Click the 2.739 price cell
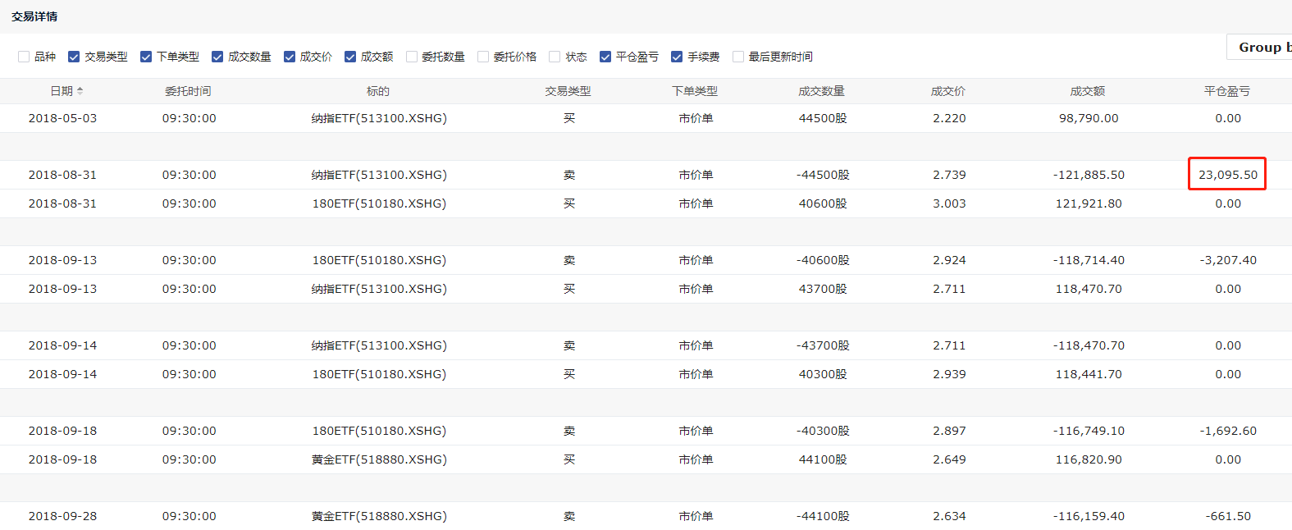This screenshot has width=1292, height=530. [949, 175]
